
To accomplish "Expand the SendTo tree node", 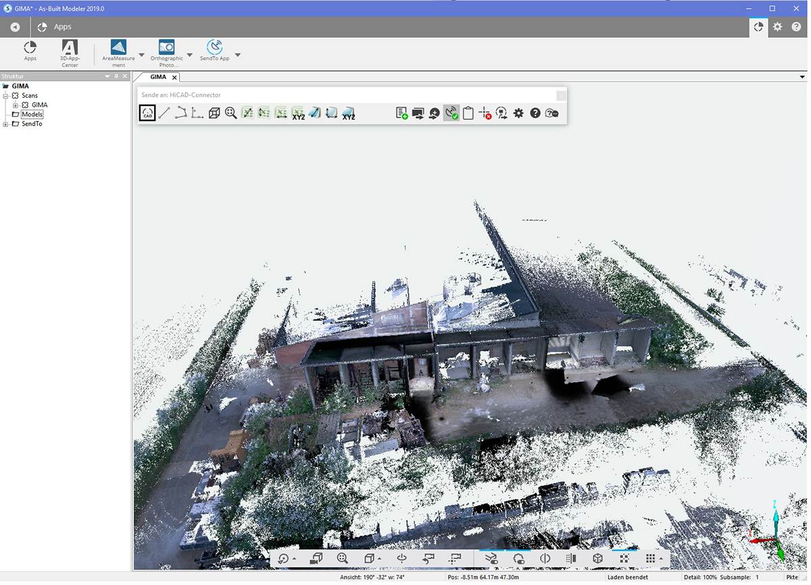I will coord(6,124).
